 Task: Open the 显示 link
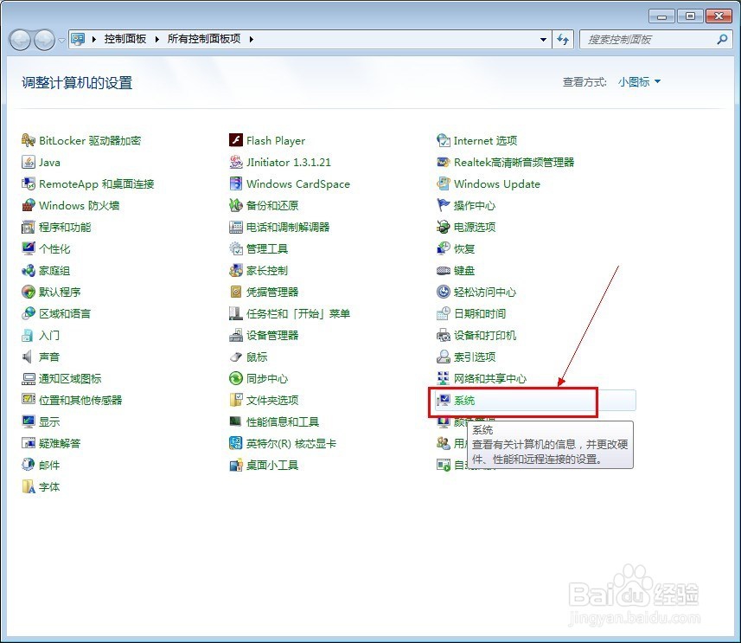[49, 421]
